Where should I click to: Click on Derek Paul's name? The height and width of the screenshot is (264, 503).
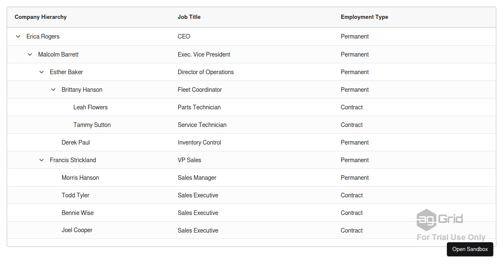(x=75, y=142)
